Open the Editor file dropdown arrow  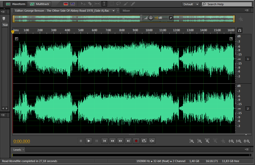114,11
